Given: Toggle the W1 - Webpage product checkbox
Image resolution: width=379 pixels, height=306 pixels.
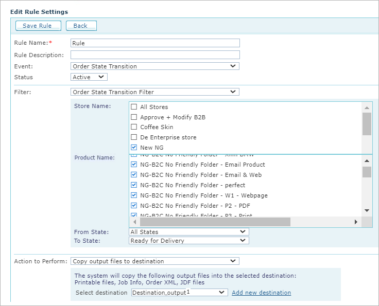Looking at the screenshot, I should tap(134, 195).
